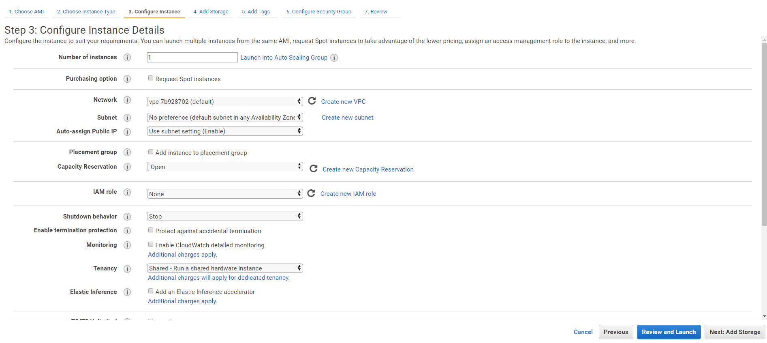Image resolution: width=767 pixels, height=343 pixels.
Task: Click Create new Capacity Reservation link
Action: (368, 169)
